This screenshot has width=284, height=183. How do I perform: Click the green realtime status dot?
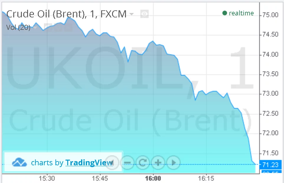pyautogui.click(x=224, y=13)
